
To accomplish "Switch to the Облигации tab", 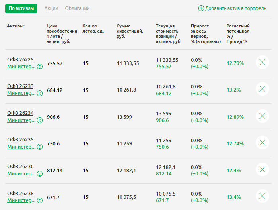I will [x=77, y=8].
